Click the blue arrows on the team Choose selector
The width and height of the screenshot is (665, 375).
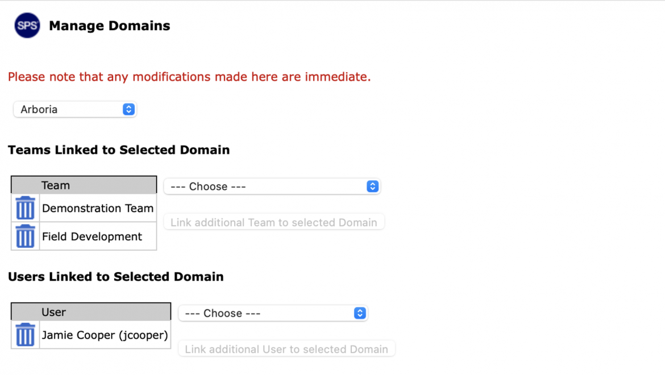(x=372, y=186)
